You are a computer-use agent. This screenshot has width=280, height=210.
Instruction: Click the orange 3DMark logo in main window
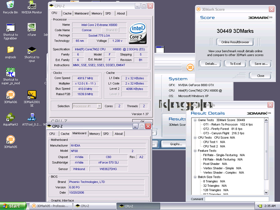(x=190, y=67)
